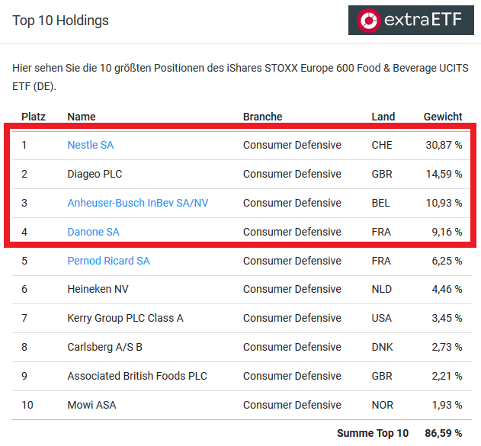Click the 2,21 % weight value
The image size is (481, 446).
[447, 376]
